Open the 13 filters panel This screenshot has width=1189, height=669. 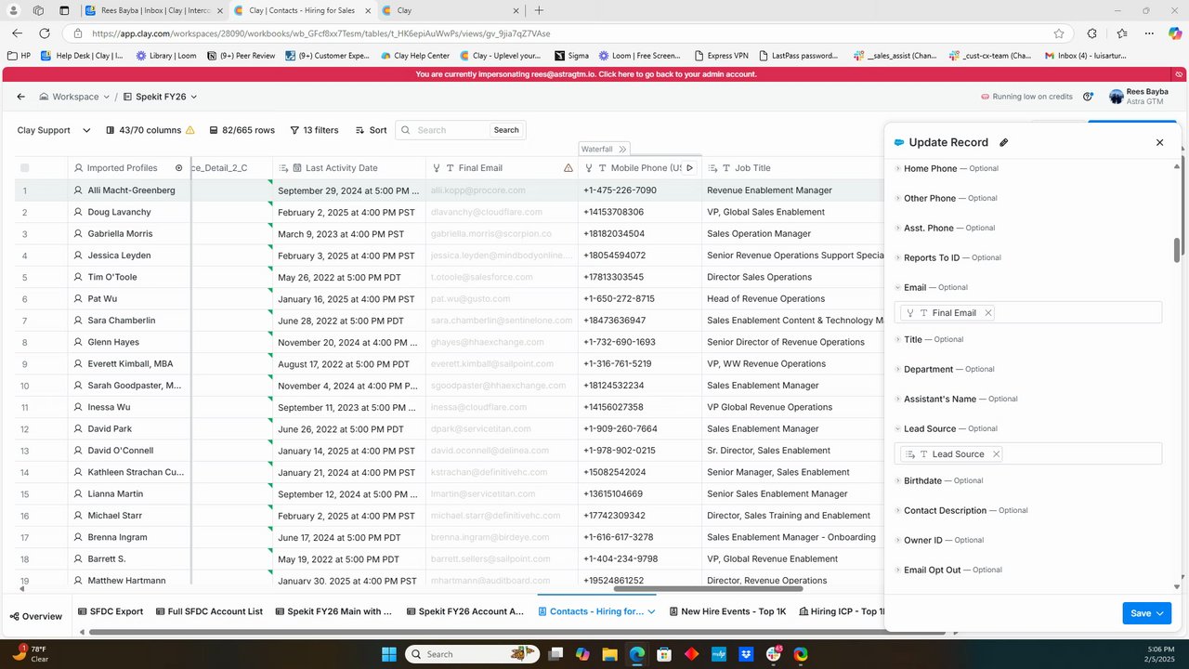[314, 130]
